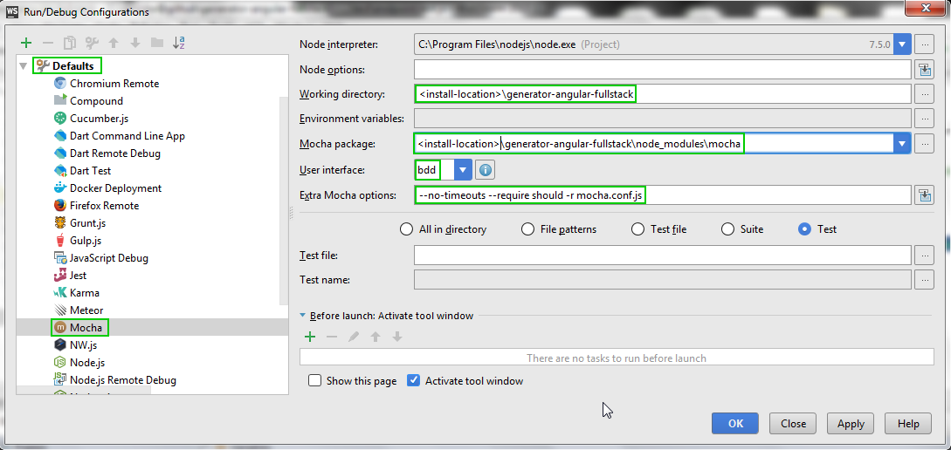Copy configuration icon in the top toolbar
Viewport: 951px width, 450px height.
70,43
